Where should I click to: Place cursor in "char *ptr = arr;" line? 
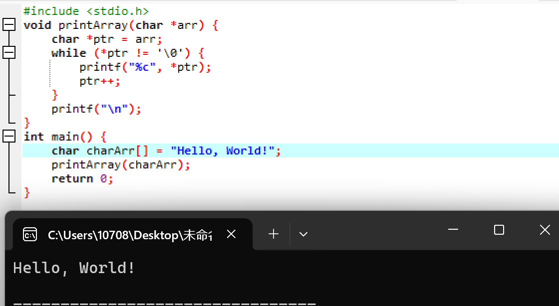pos(107,39)
